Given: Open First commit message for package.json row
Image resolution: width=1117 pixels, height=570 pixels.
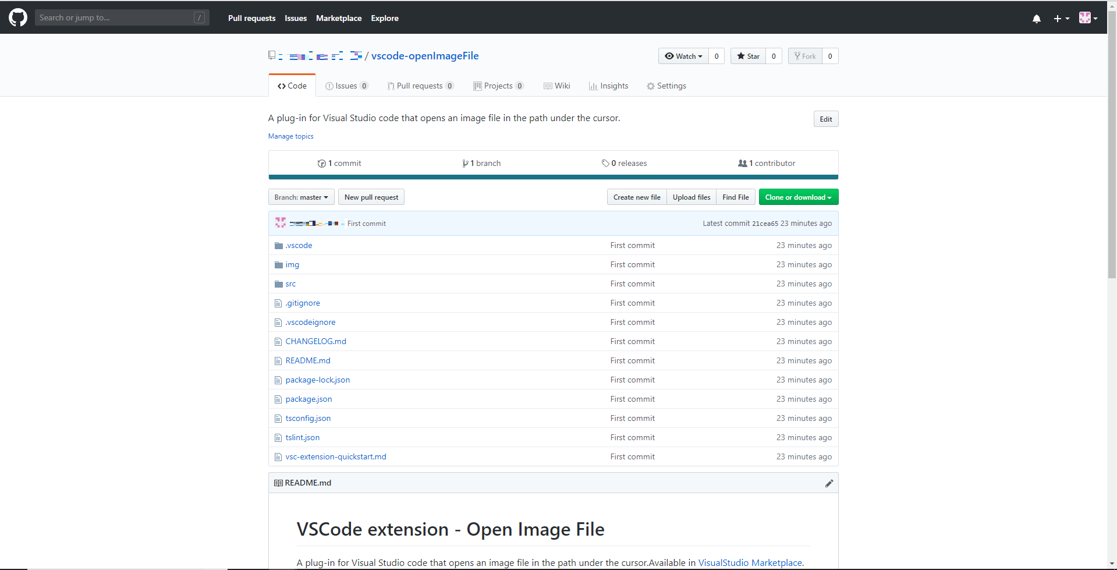Looking at the screenshot, I should pos(633,399).
